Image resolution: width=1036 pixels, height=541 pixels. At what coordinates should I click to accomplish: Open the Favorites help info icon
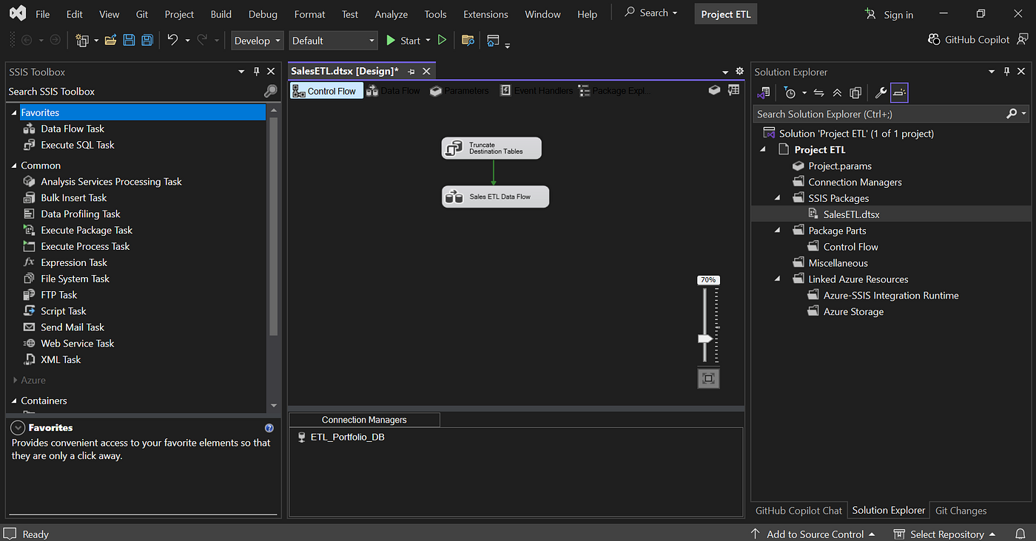pos(269,428)
